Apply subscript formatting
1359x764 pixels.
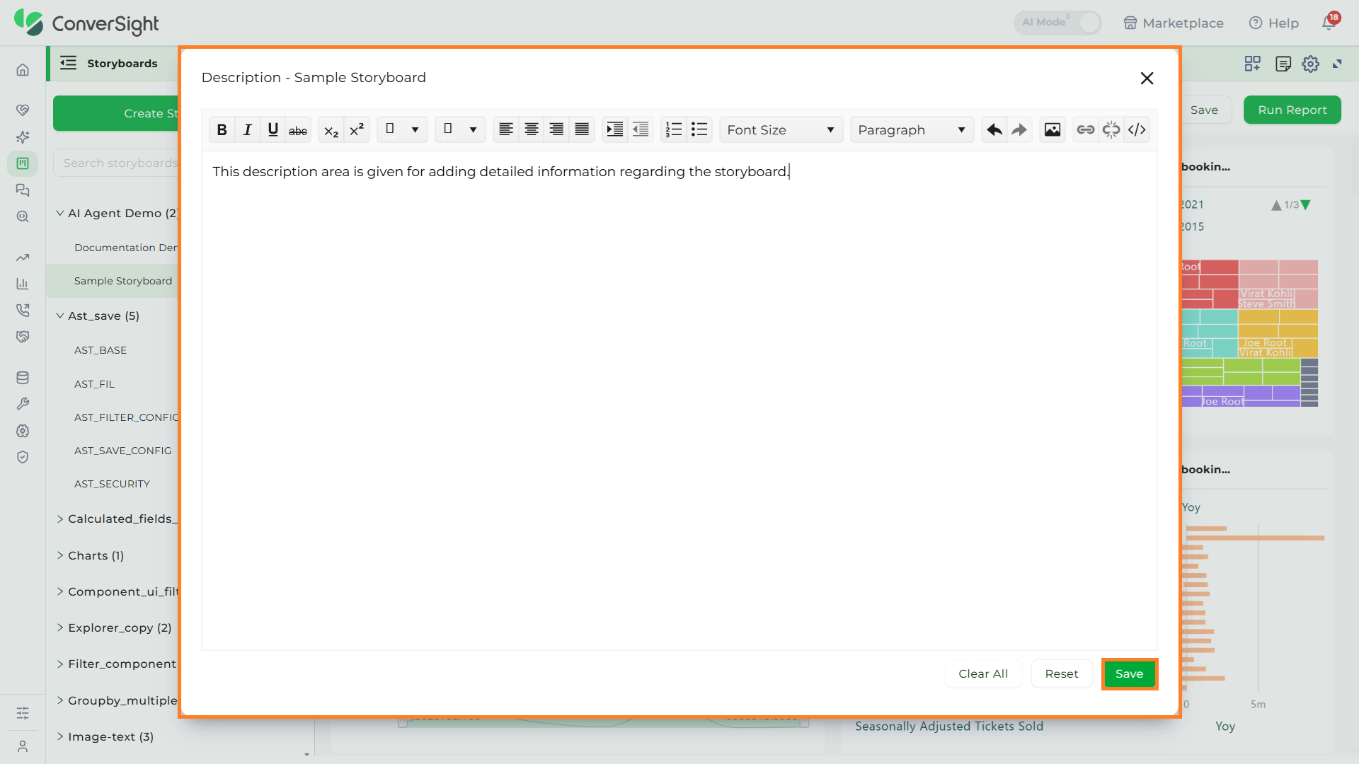(x=331, y=130)
